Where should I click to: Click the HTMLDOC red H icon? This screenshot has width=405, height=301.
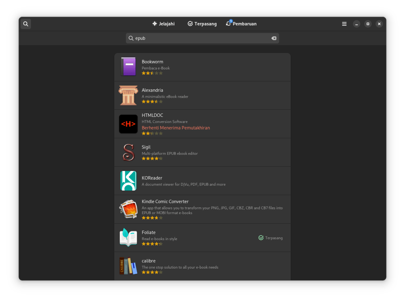coord(128,124)
